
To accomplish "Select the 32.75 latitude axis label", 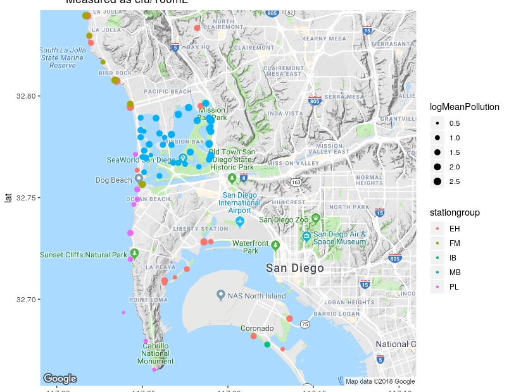I will (26, 198).
